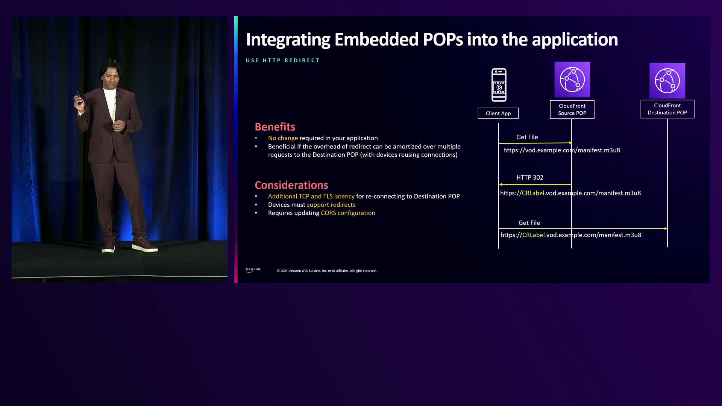Click the bottom CRLabel manifest URL
722x406 pixels.
pyautogui.click(x=570, y=235)
